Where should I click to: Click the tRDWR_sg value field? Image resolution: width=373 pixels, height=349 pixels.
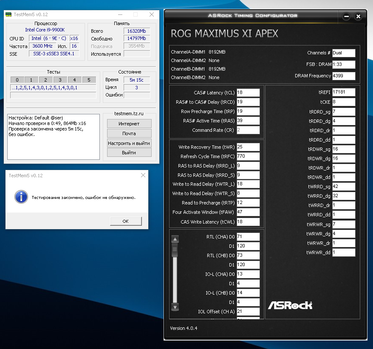pos(344,149)
